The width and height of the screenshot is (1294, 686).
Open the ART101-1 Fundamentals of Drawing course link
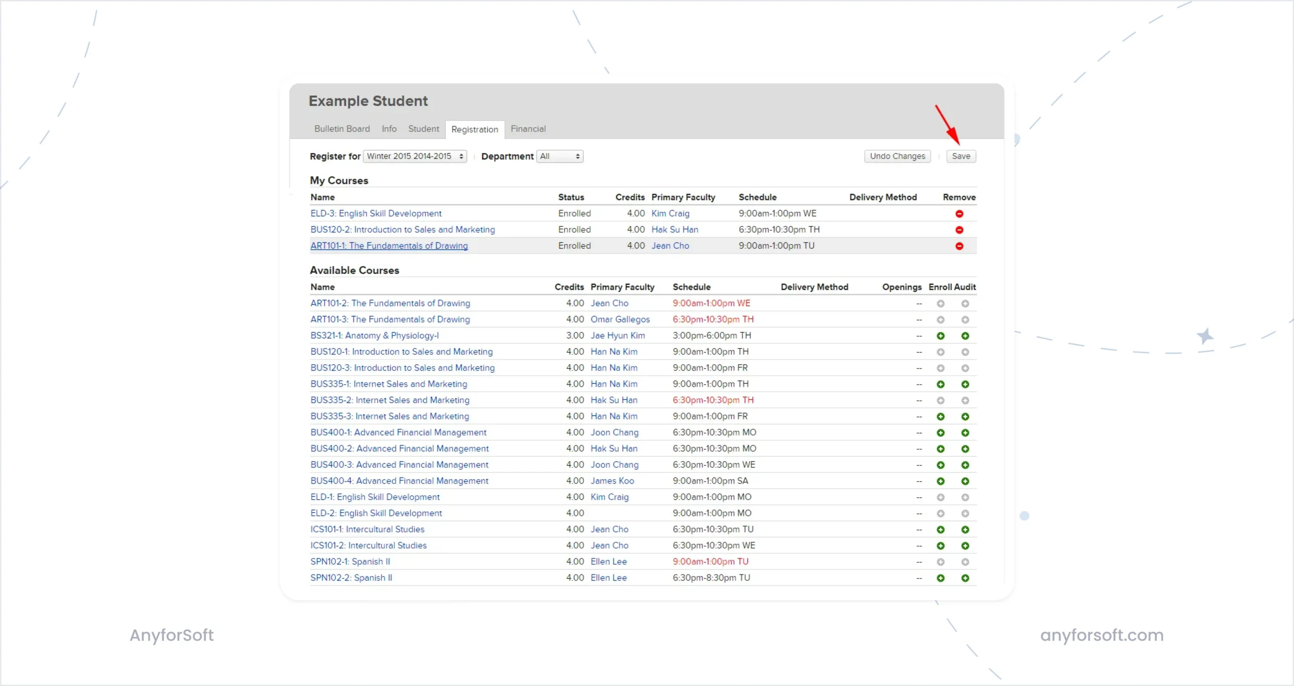click(389, 246)
